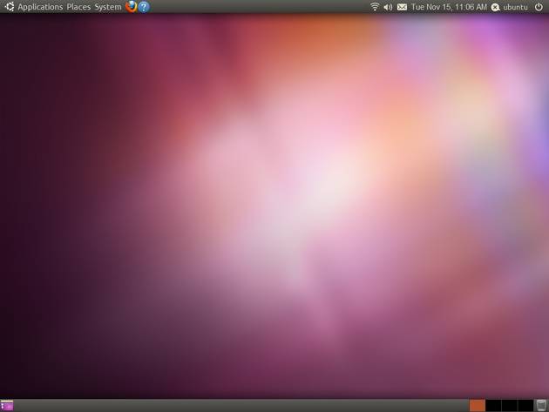This screenshot has width=549, height=412.
Task: Launch the Firefox web browser
Action: 132,7
